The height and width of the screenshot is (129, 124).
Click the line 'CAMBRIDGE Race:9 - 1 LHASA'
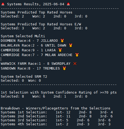pos(28,50)
